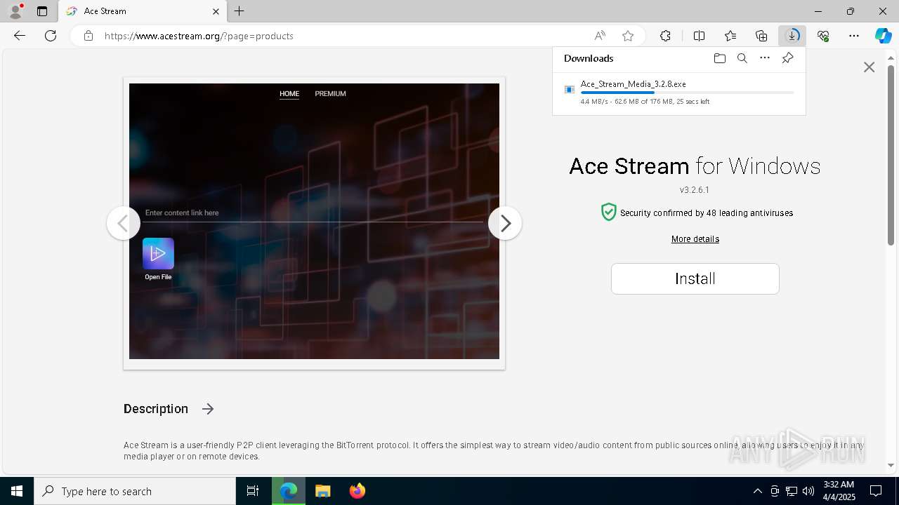Show hidden system tray icons
The height and width of the screenshot is (505, 899).
(757, 491)
